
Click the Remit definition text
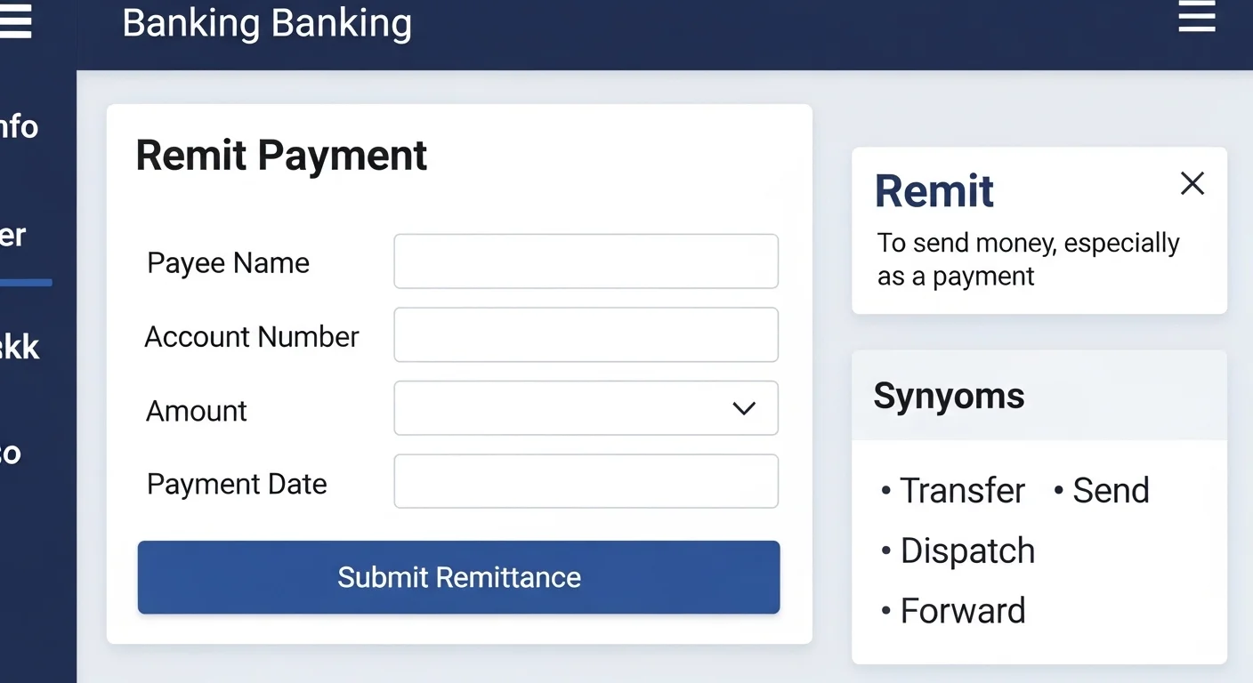1028,259
